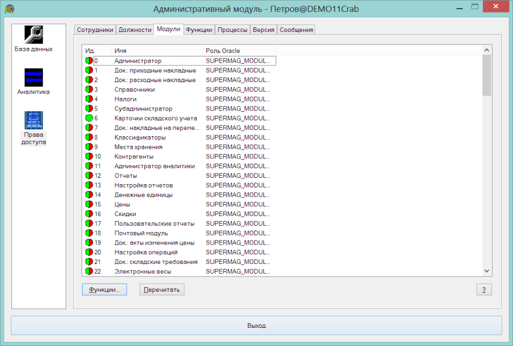Click status icon of Места хранения row

coord(89,147)
